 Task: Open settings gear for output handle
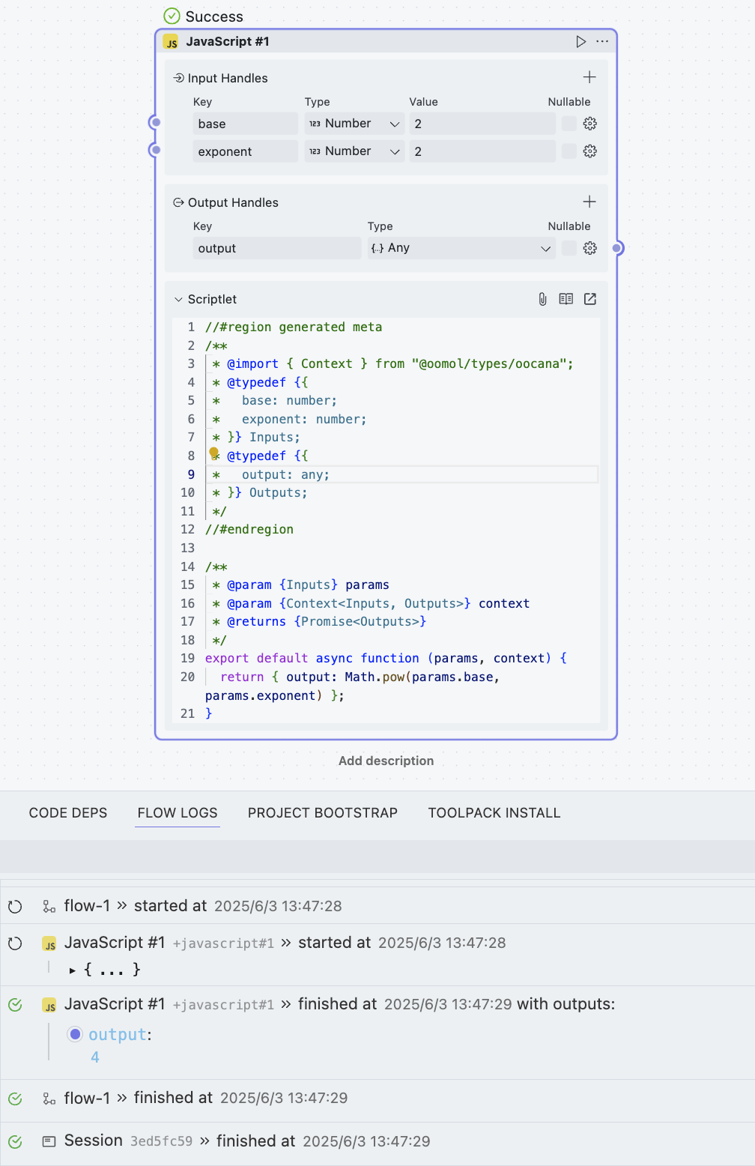tap(590, 248)
